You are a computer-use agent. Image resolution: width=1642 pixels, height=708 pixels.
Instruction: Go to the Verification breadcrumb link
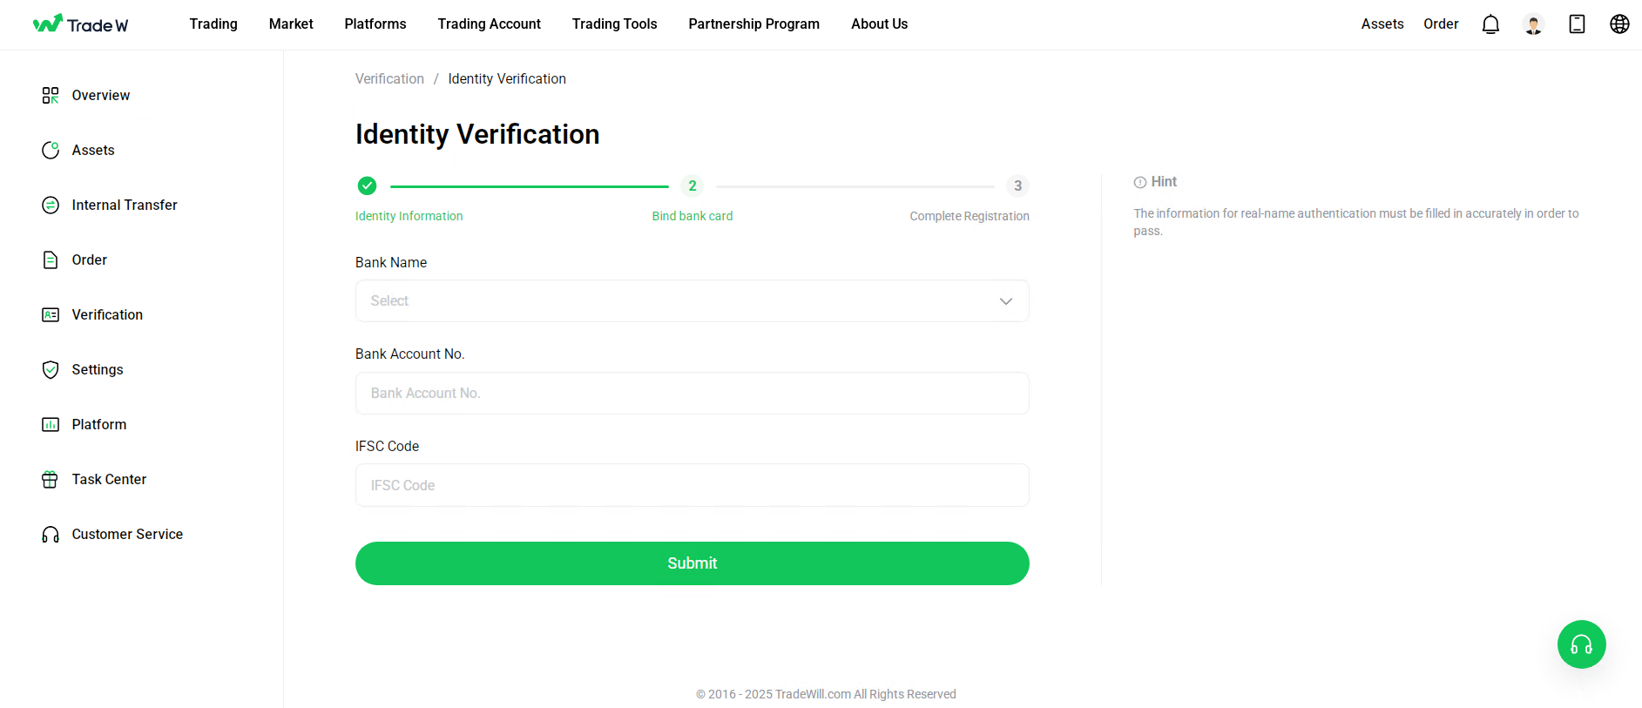coord(389,78)
